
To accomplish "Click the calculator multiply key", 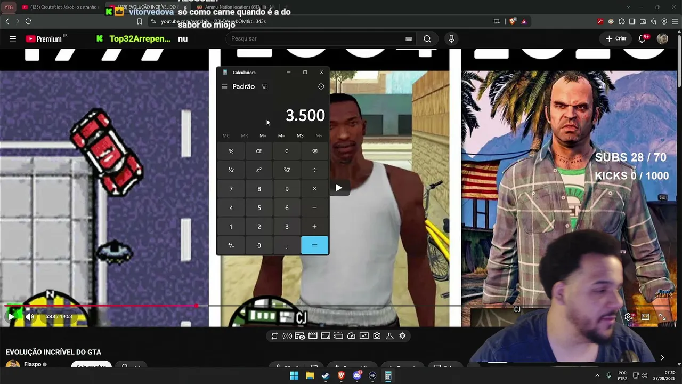I will (314, 189).
